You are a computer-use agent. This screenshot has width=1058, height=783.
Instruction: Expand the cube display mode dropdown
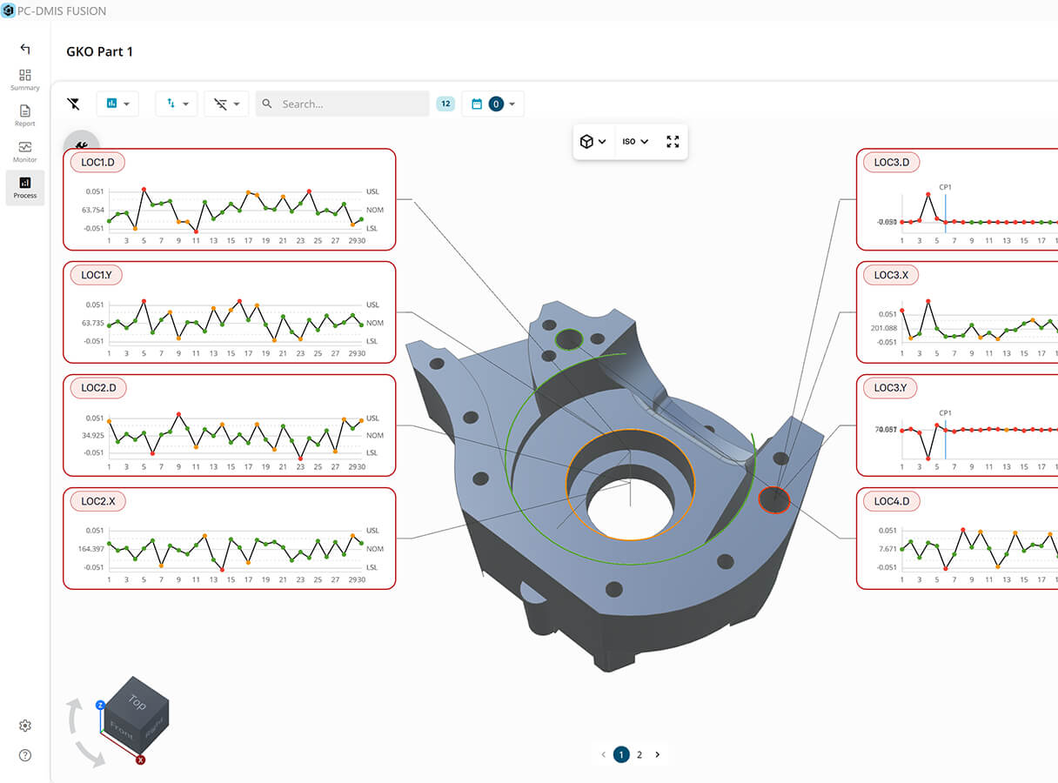click(x=593, y=141)
